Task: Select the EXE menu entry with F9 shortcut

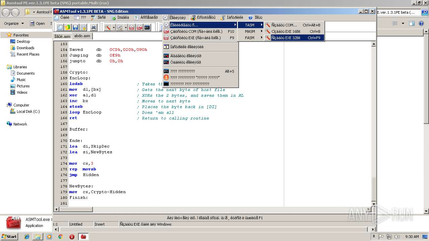Action: 200,38
